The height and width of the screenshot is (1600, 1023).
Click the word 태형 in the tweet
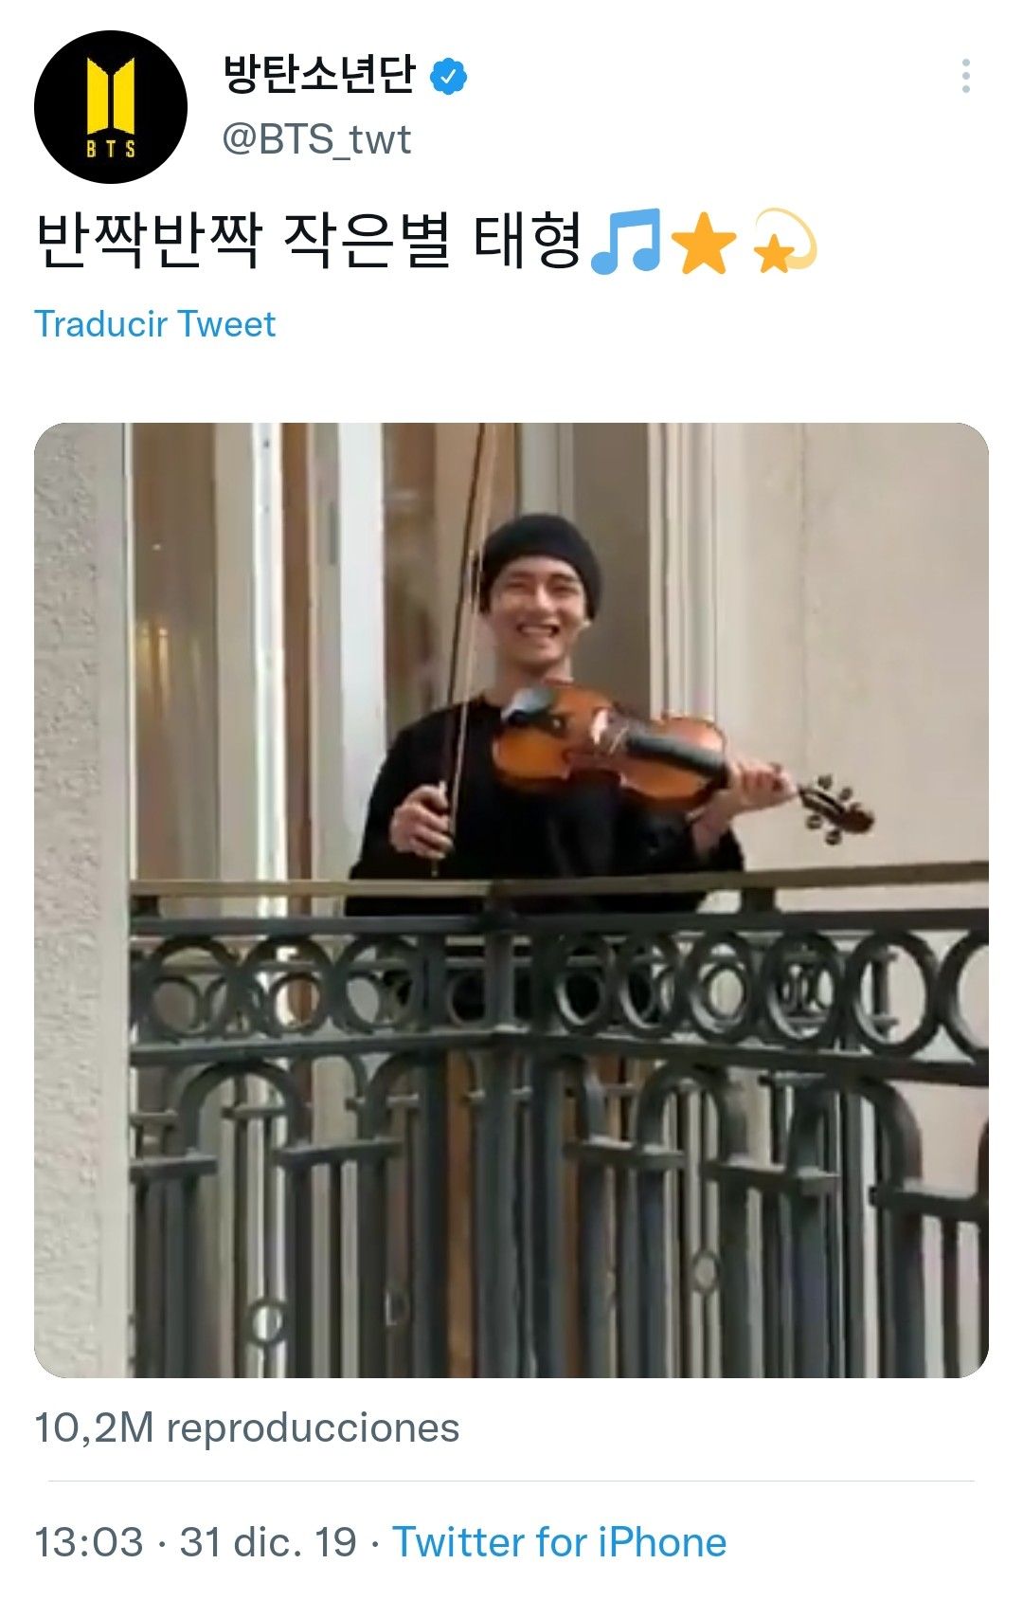point(527,241)
